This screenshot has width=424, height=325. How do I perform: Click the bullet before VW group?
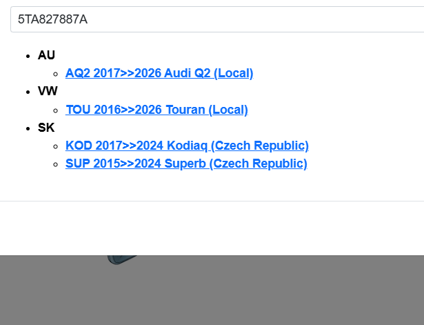click(x=28, y=91)
